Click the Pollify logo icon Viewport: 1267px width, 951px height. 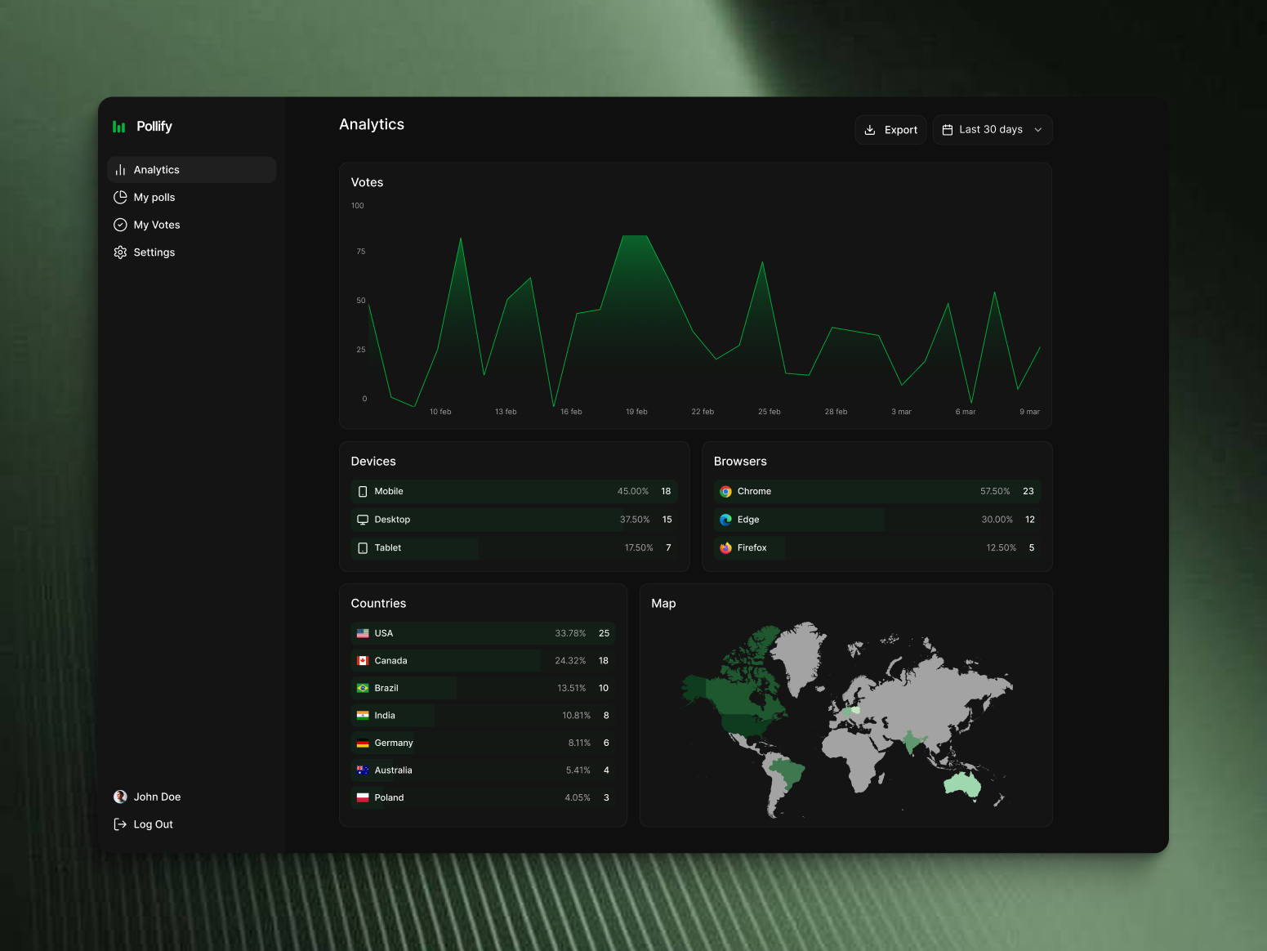tap(119, 127)
